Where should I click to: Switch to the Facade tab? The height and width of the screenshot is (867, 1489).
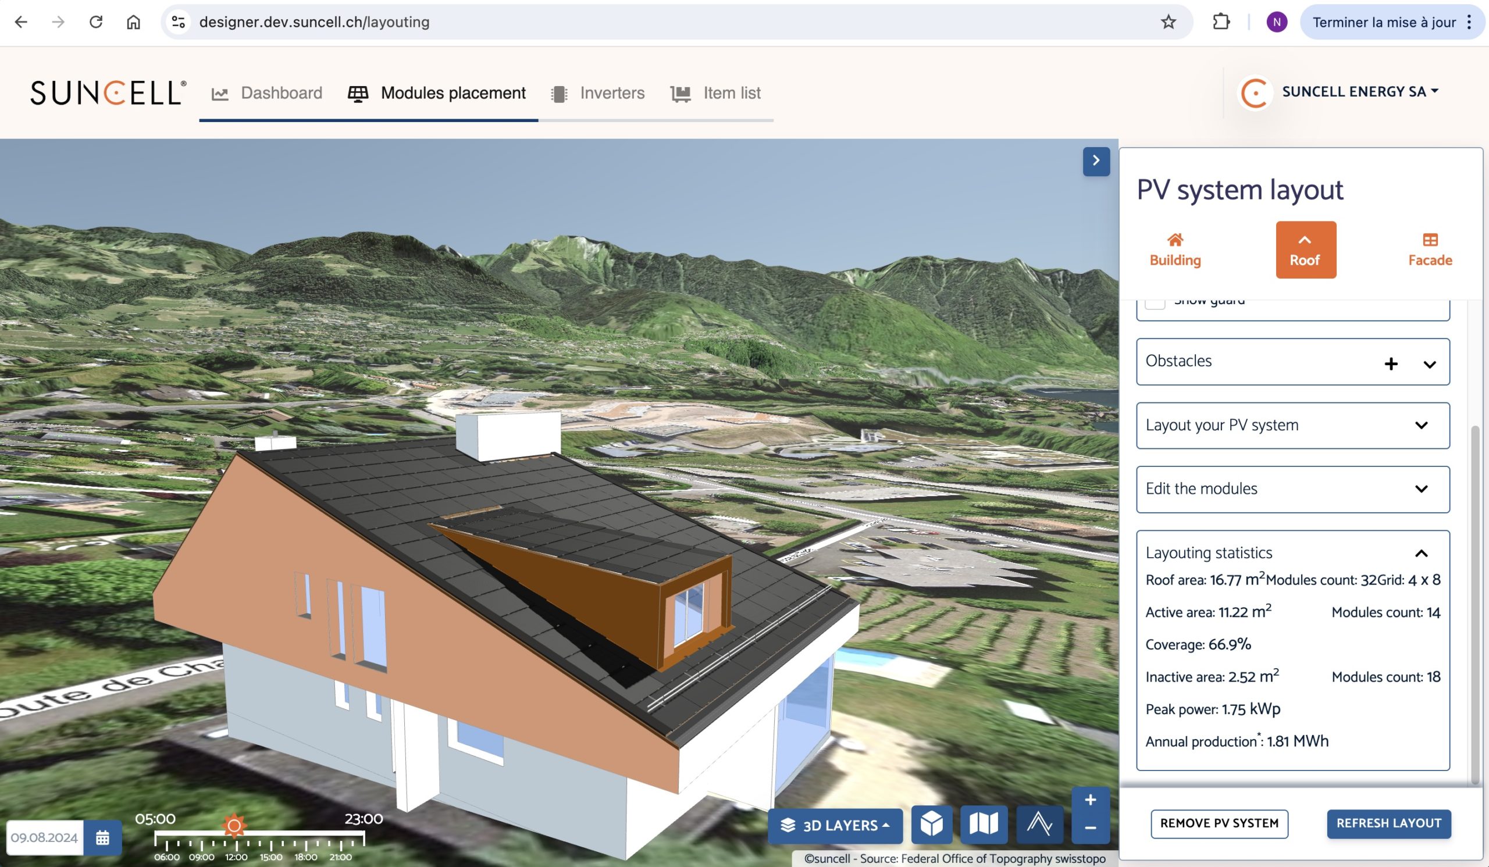[x=1429, y=250]
